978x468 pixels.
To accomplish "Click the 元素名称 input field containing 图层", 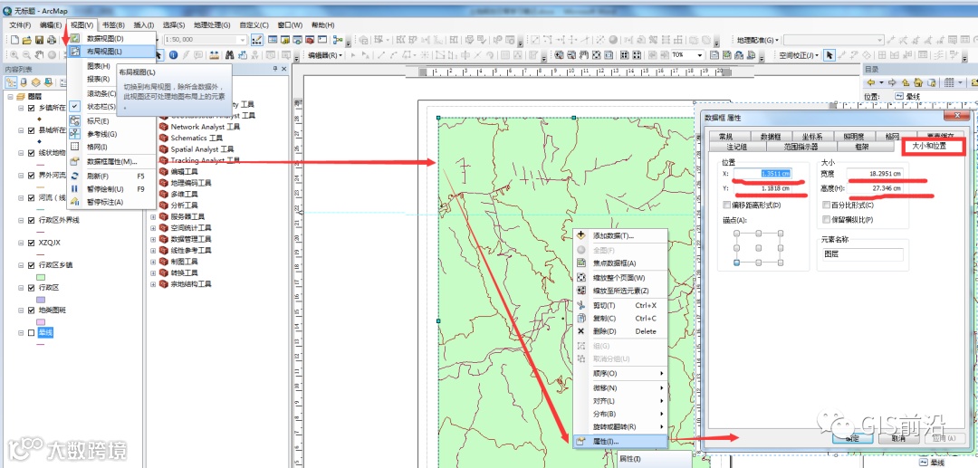I will click(862, 254).
